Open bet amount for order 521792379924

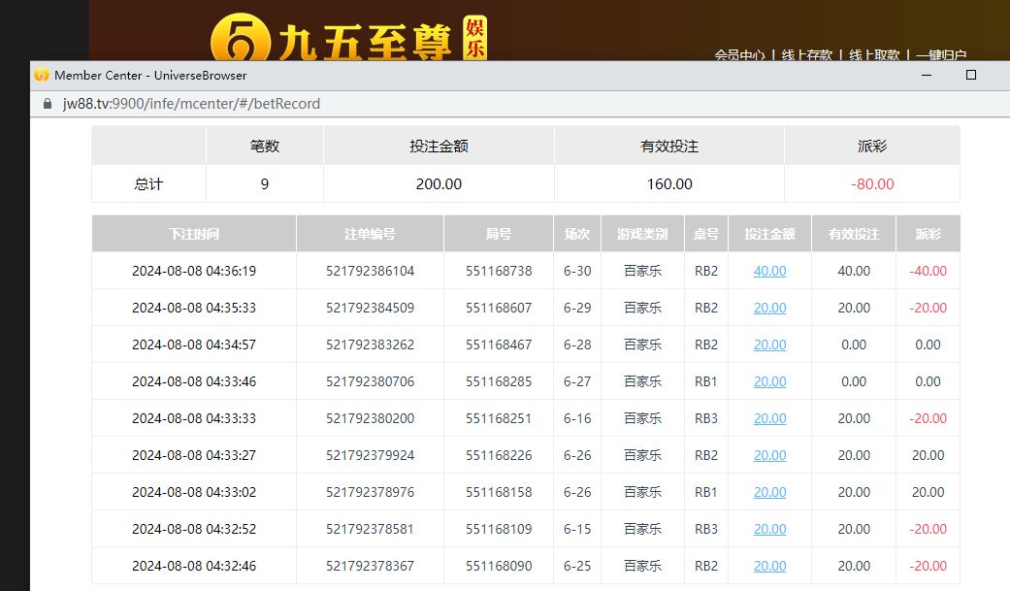tap(769, 455)
